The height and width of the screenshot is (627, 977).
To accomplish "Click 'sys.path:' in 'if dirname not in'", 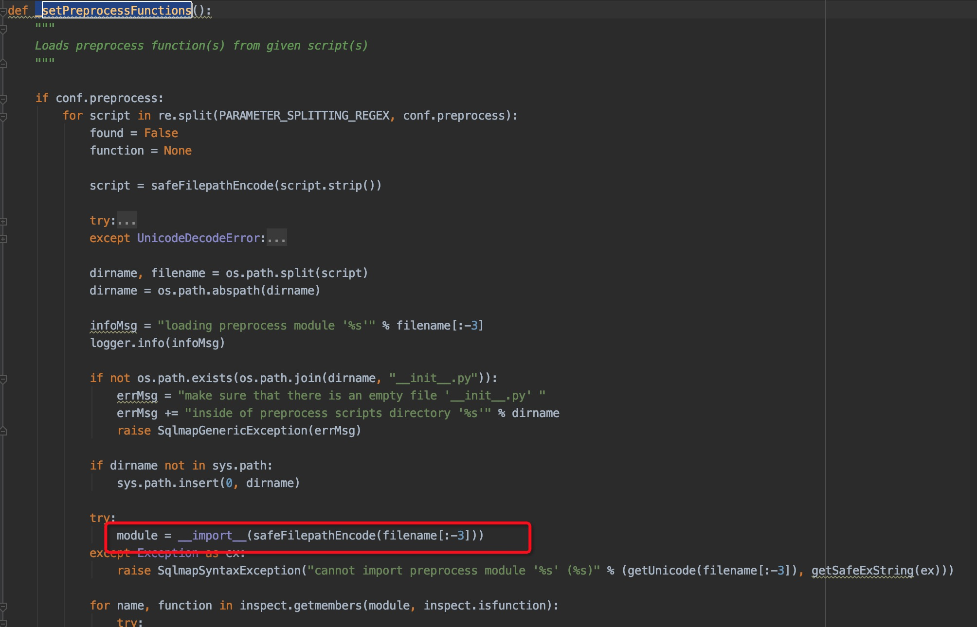I will [x=242, y=466].
